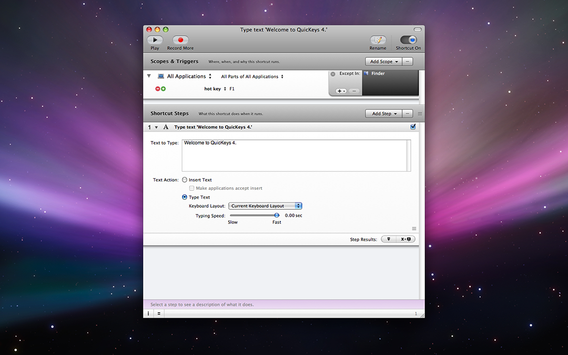The width and height of the screenshot is (568, 355).
Task: Click the Scopes & Triggers heading
Action: point(174,61)
